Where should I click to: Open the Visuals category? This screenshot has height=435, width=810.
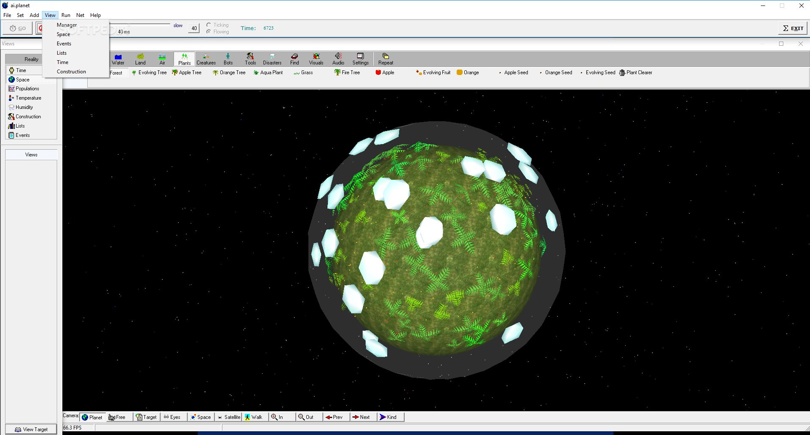point(316,59)
